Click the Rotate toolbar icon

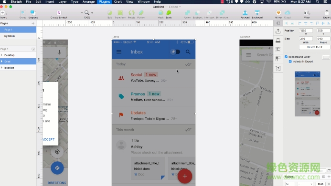click(131, 13)
